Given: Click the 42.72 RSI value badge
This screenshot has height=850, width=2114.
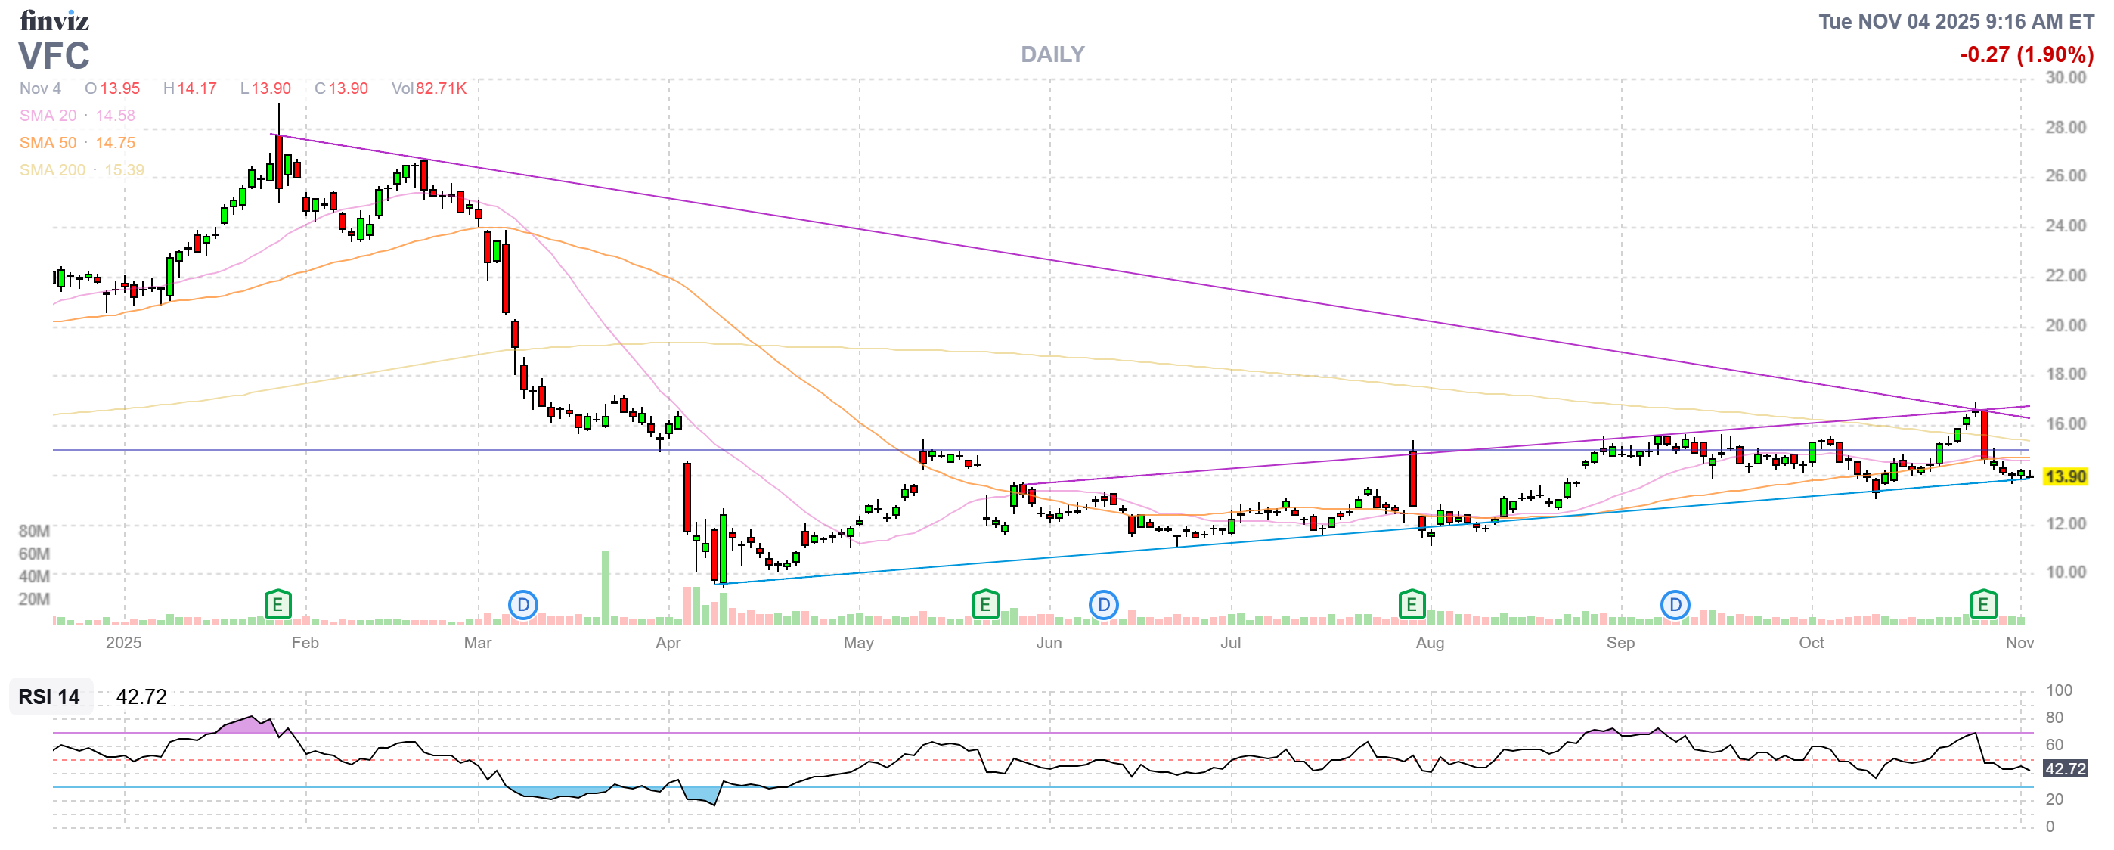Looking at the screenshot, I should point(2065,769).
